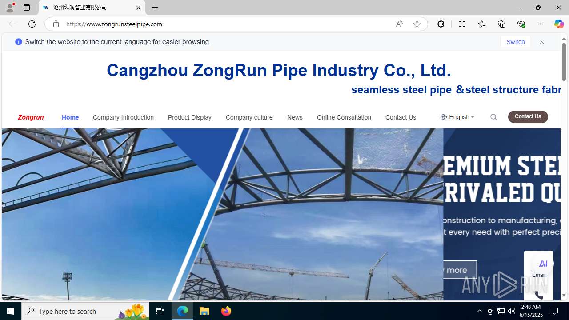Open the floating phone contact icon
569x320 pixels.
coord(539,295)
